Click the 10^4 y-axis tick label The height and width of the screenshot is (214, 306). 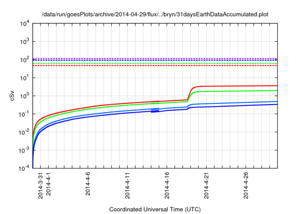tap(24, 23)
